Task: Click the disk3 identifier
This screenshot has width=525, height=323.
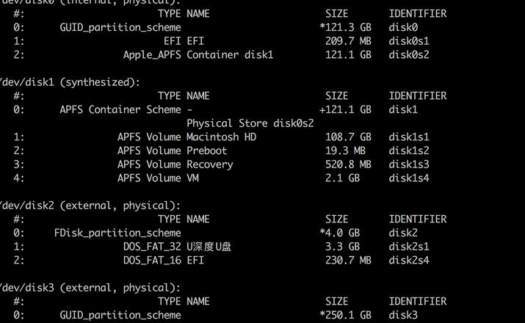Action: click(403, 315)
